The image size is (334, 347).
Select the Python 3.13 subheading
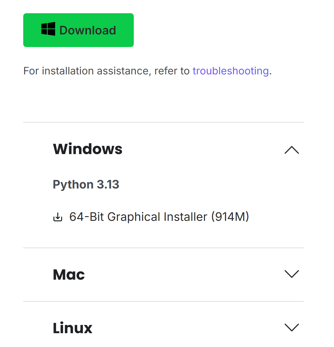pyautogui.click(x=86, y=184)
